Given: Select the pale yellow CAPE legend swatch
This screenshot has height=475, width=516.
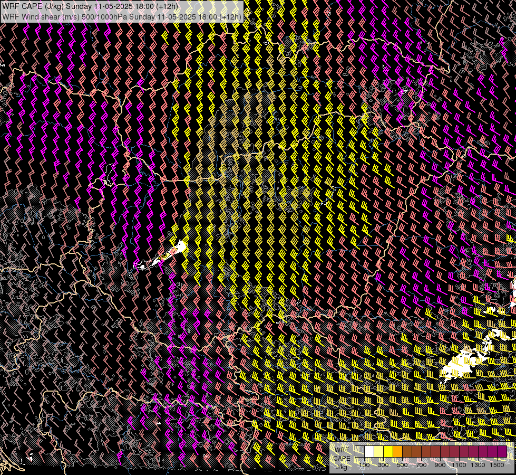Looking at the screenshot, I should 379,451.
